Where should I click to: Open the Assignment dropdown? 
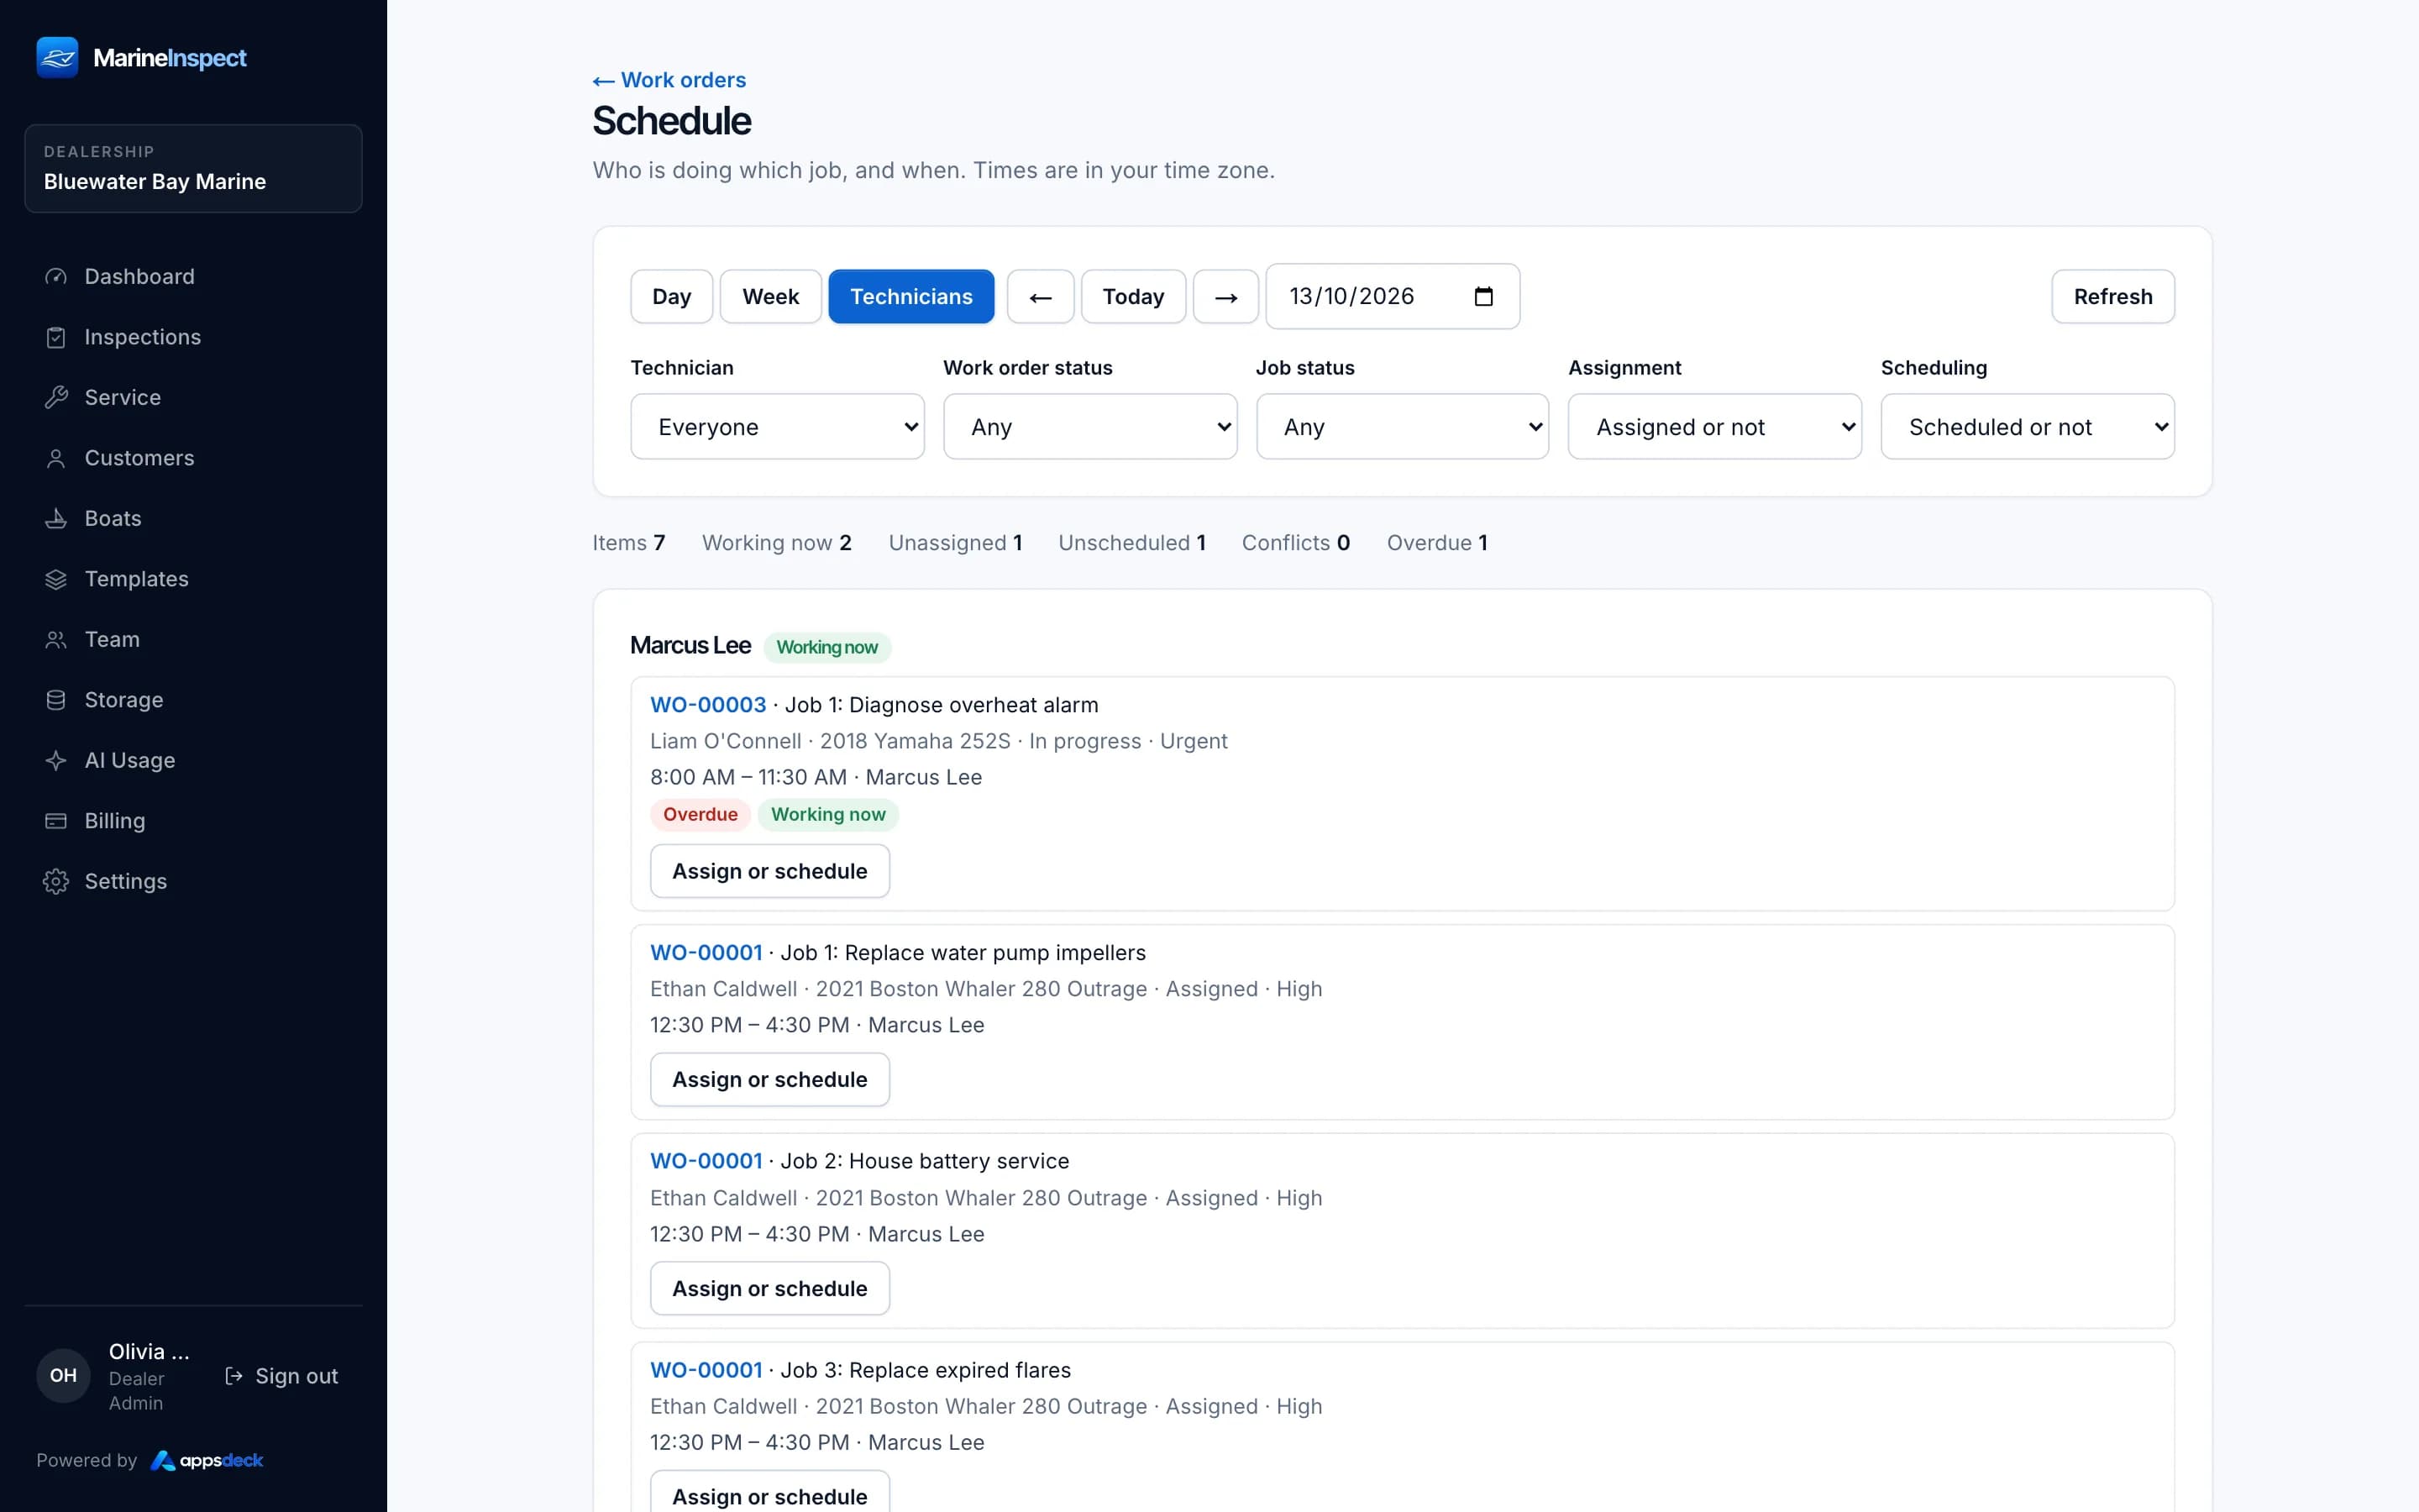coord(1714,427)
